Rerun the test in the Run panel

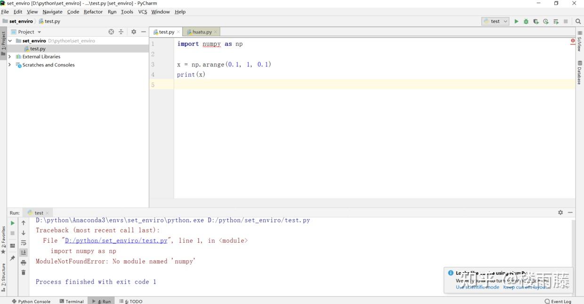(13, 222)
